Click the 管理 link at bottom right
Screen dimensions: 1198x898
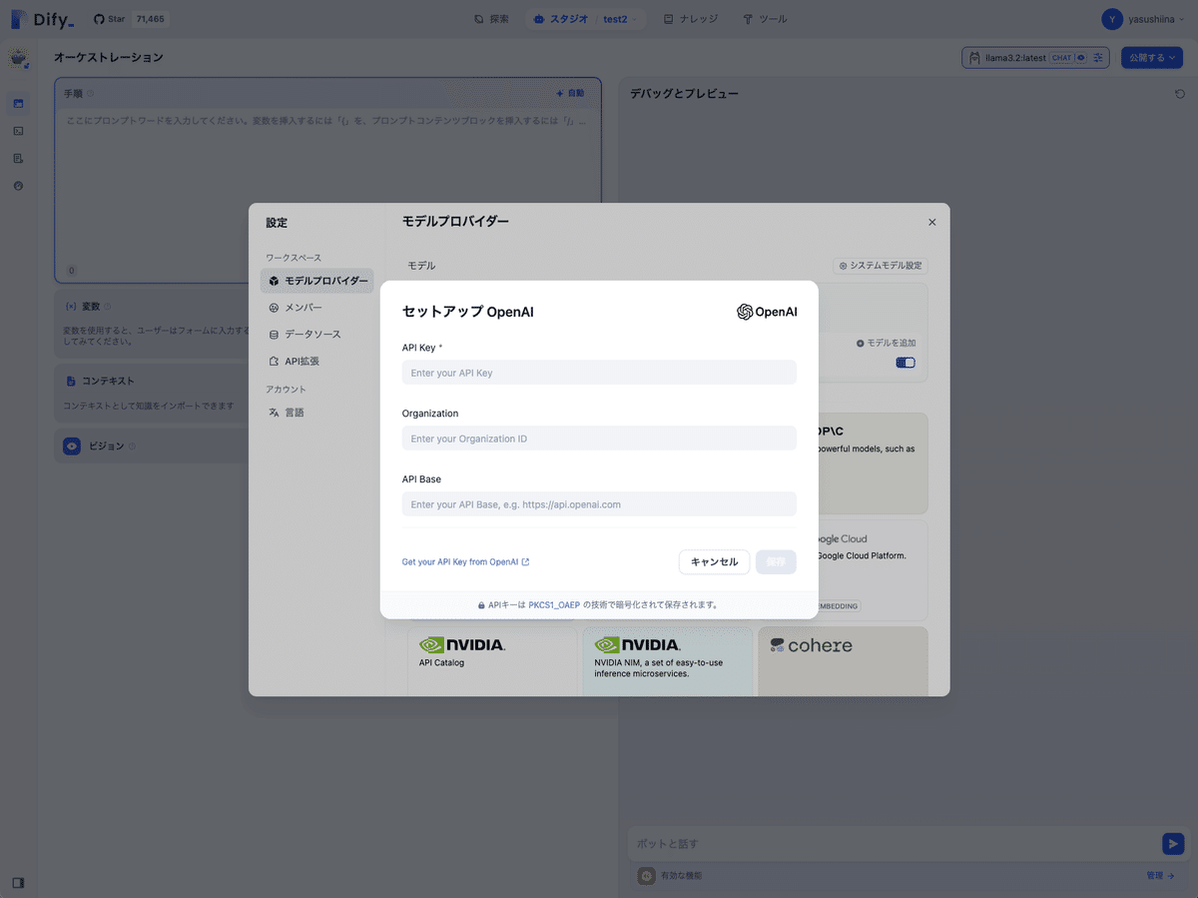click(1161, 876)
